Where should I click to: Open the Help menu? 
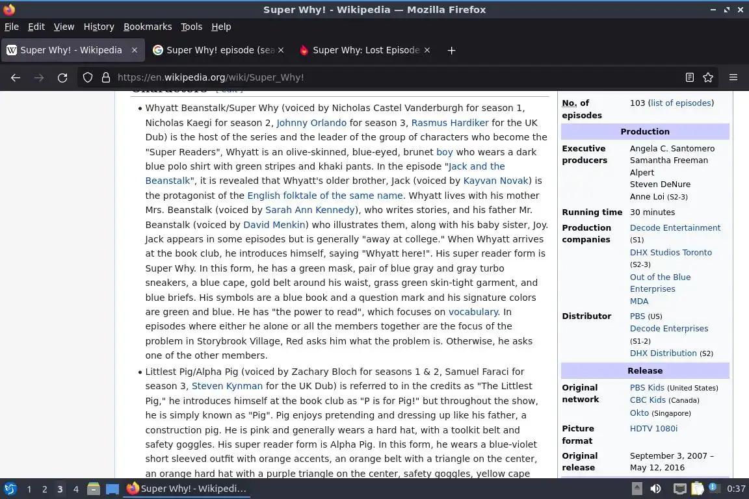click(221, 27)
